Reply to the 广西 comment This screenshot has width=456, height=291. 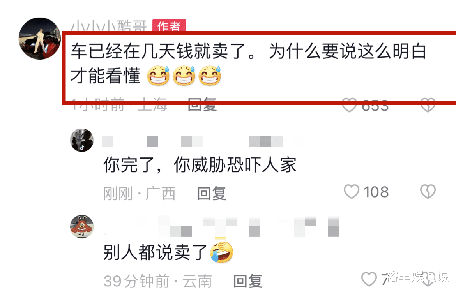pyautogui.click(x=211, y=194)
